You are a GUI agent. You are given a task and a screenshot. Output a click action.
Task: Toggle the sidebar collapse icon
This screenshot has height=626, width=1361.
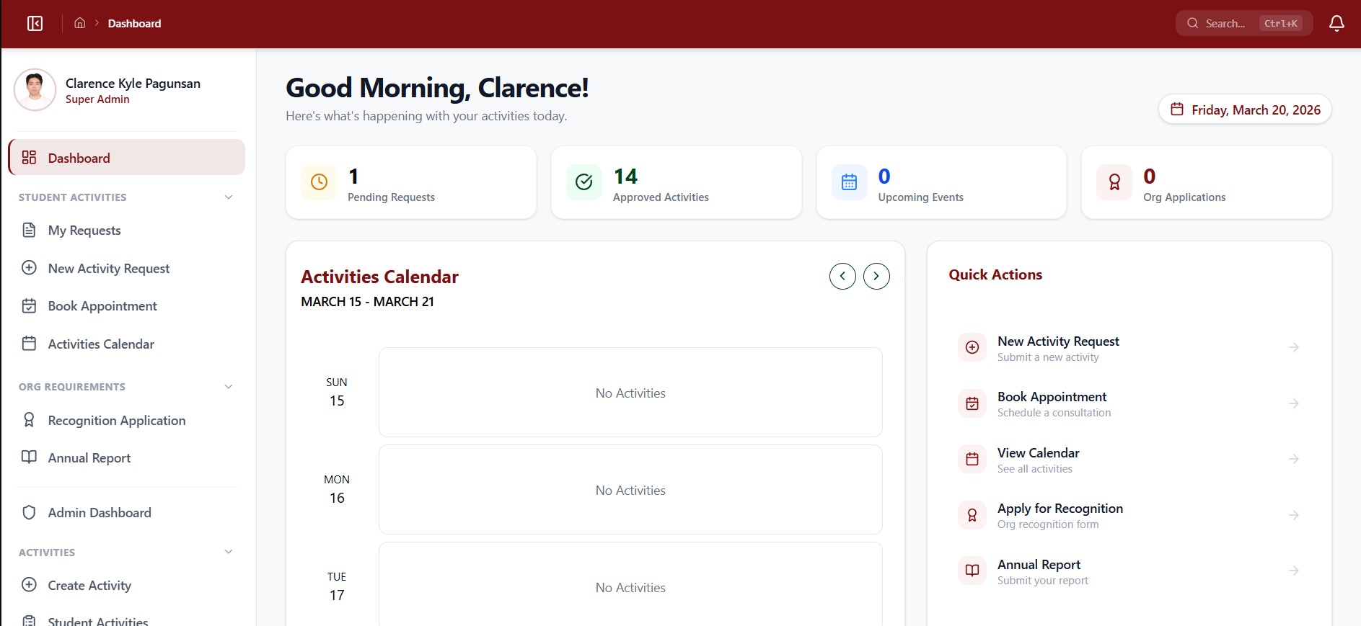click(35, 24)
